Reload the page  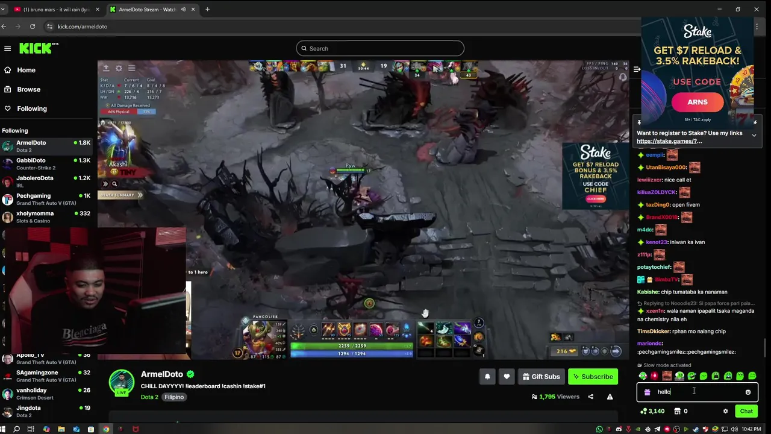tap(33, 27)
